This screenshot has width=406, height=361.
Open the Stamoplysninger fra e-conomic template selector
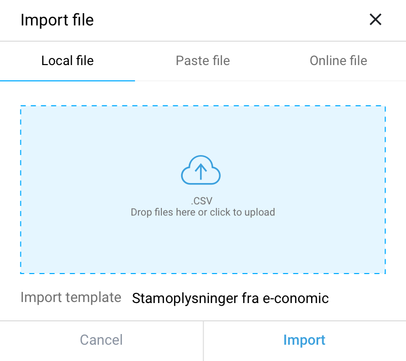pyautogui.click(x=230, y=298)
